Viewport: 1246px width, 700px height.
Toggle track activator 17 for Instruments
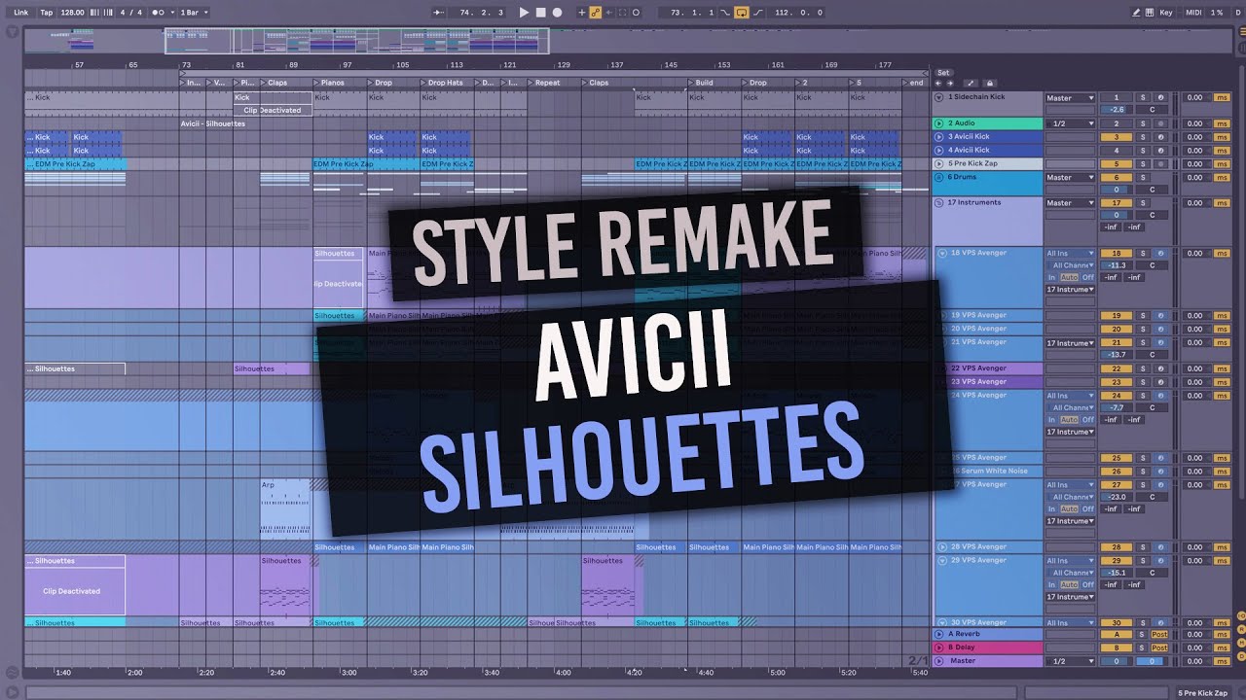[x=1117, y=203]
